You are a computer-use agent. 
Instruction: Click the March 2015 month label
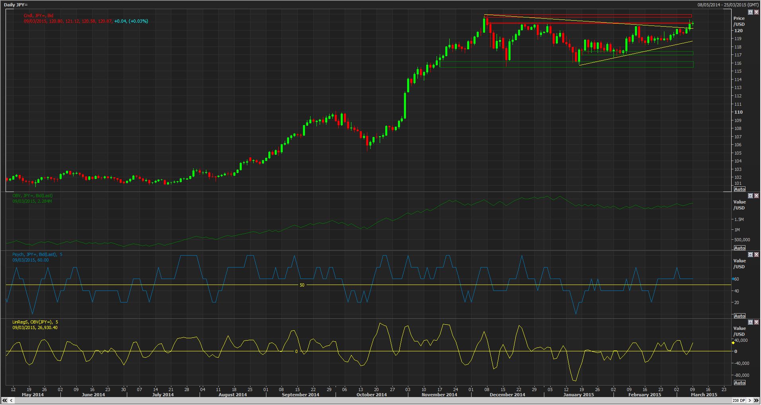pos(704,395)
